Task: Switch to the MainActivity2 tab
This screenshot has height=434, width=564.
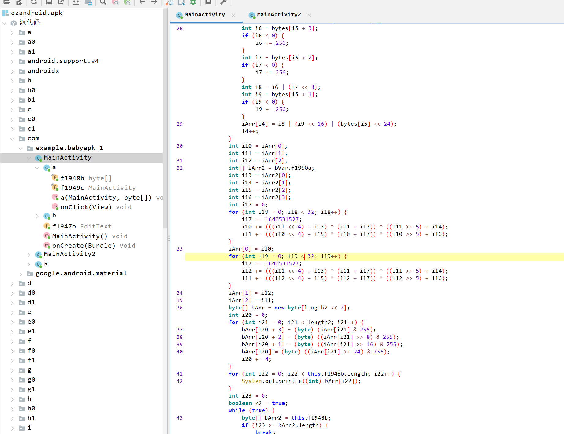Action: coord(279,15)
